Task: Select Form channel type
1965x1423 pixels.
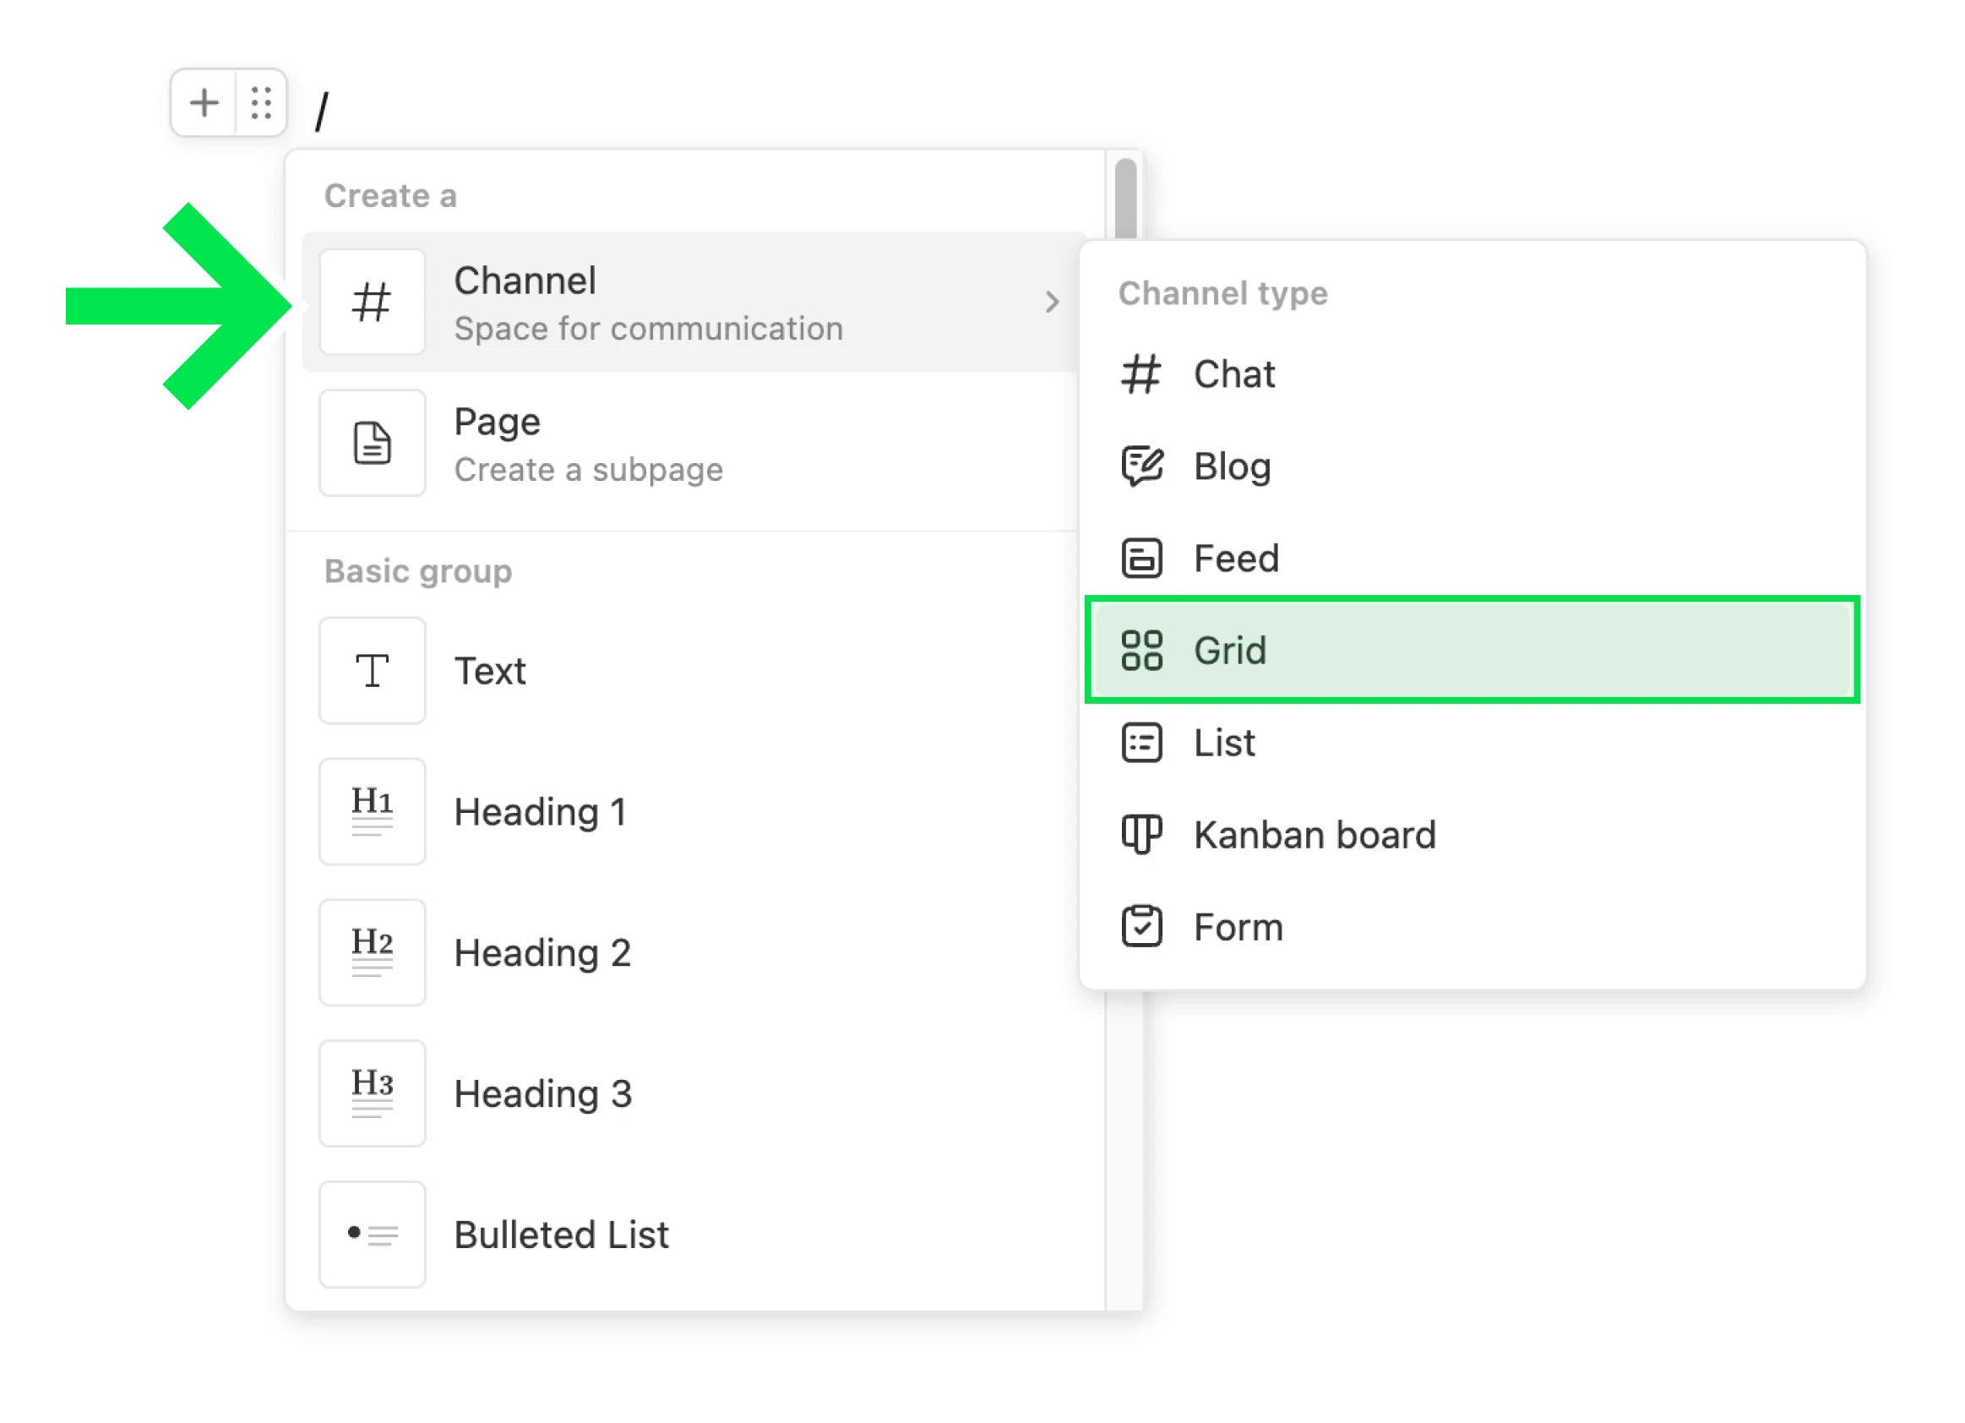Action: 1238,928
